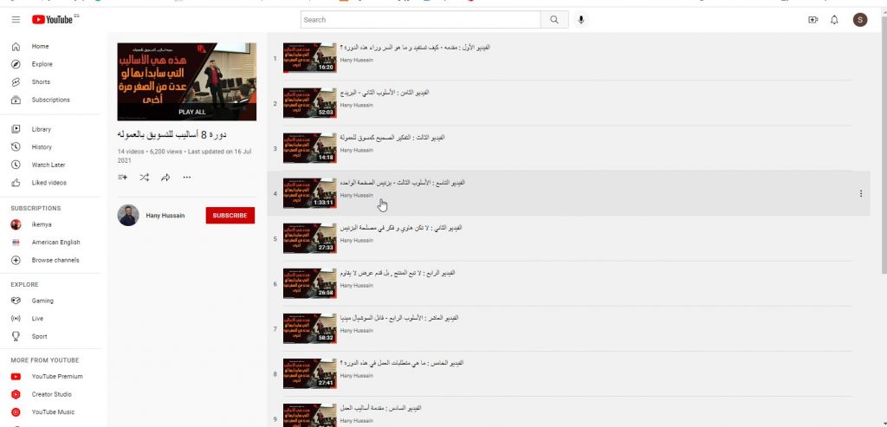Screen dimensions: 887x427
Task: Open the notifications bell
Action: 834,20
